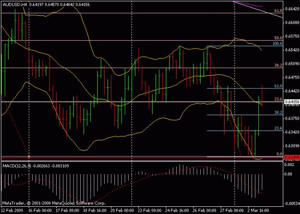Click the blue 38.2 Fibonacci retracement label
Viewport: 300px width, 214px height.
(278, 112)
